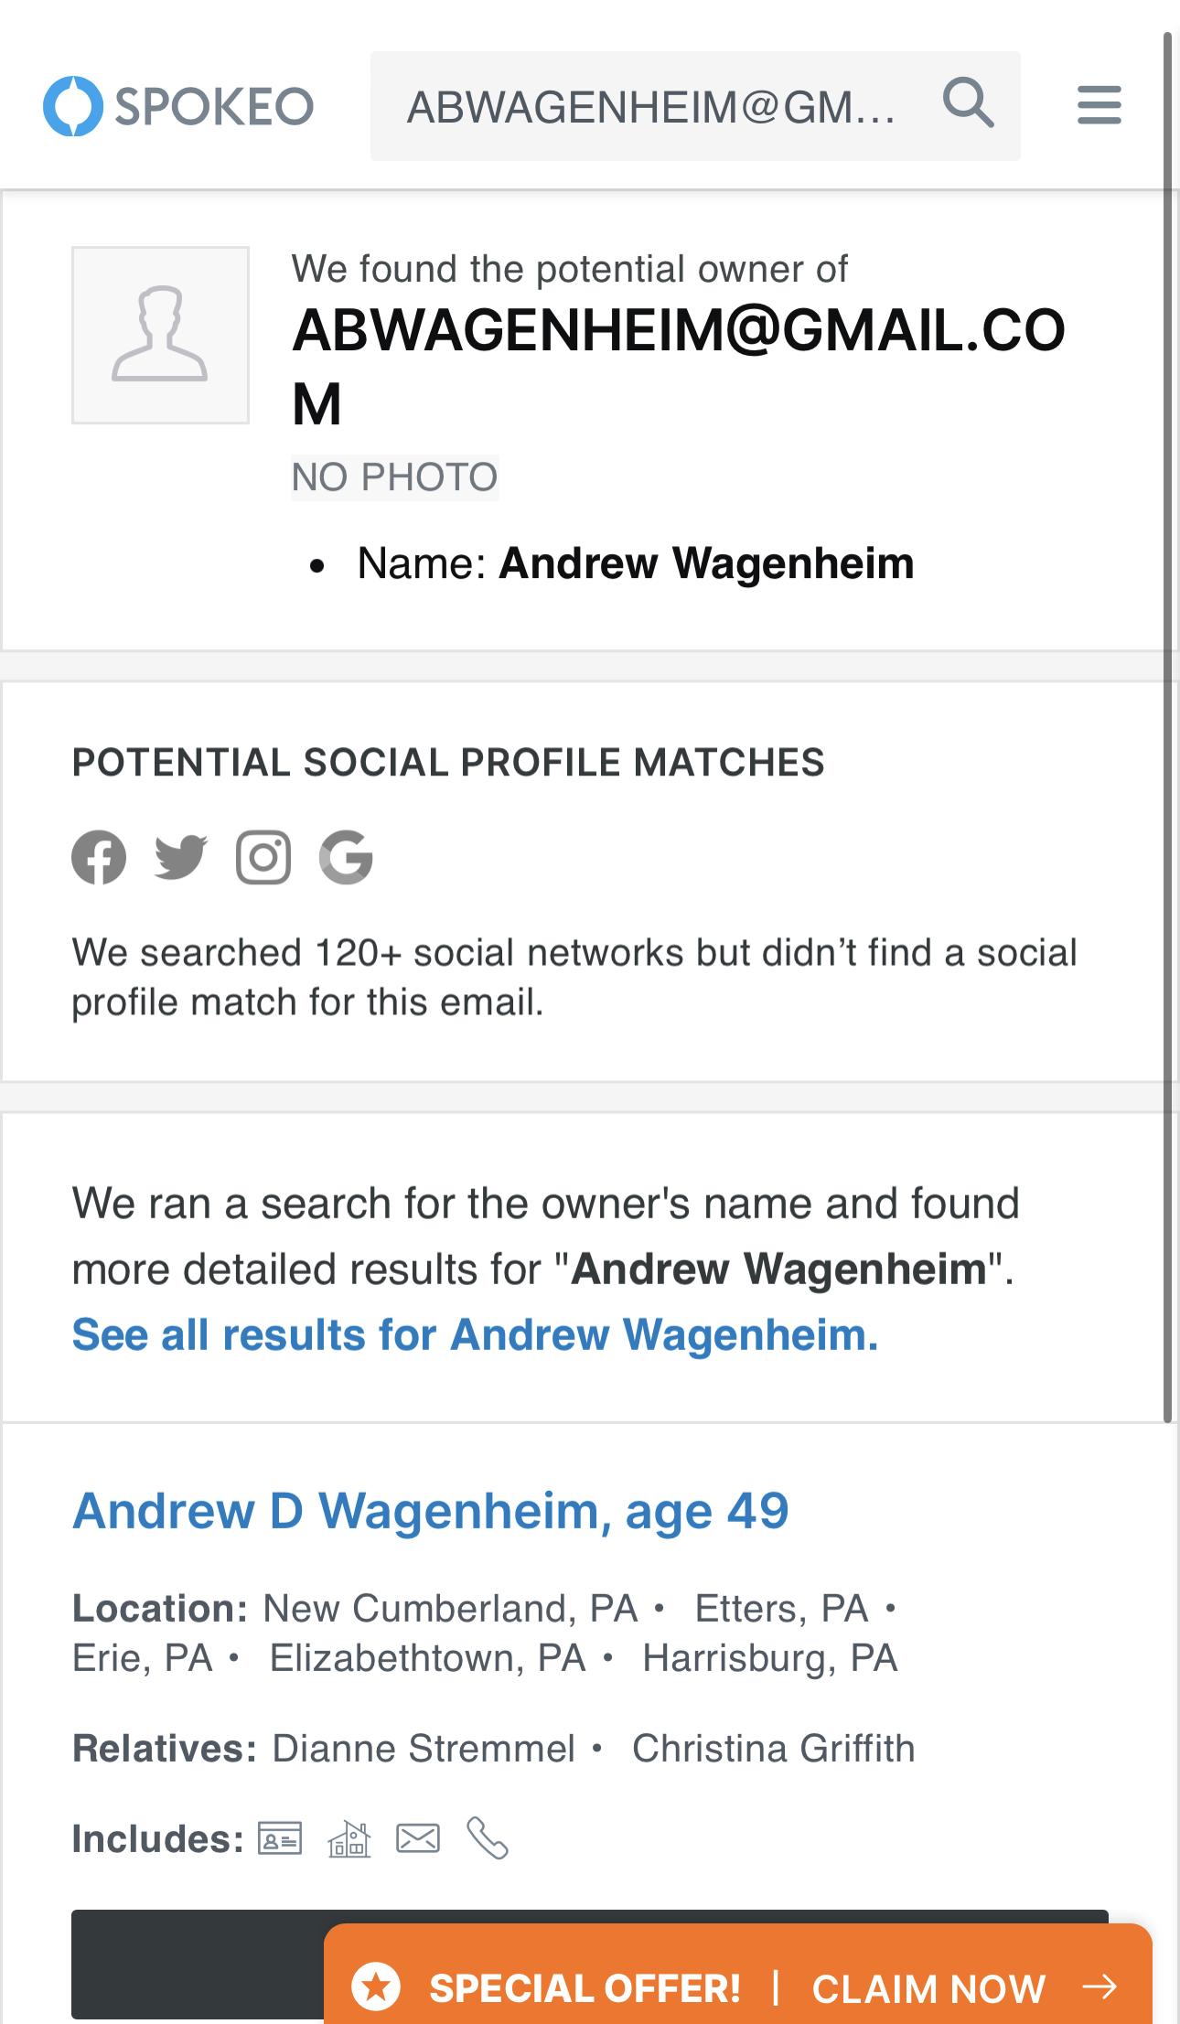Click the magnifying glass search icon
Screen dimensions: 1180x2024
[x=968, y=103]
